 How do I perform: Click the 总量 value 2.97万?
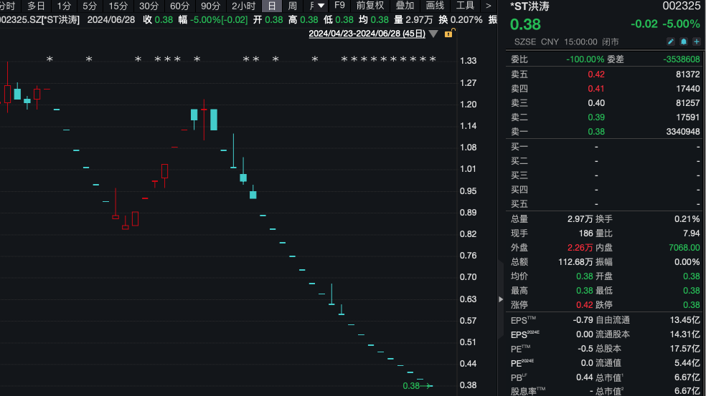pyautogui.click(x=580, y=219)
